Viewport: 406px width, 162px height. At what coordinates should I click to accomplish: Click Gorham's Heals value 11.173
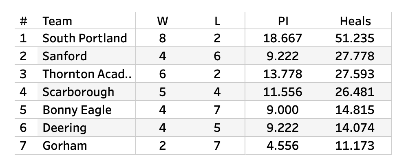coord(355,146)
